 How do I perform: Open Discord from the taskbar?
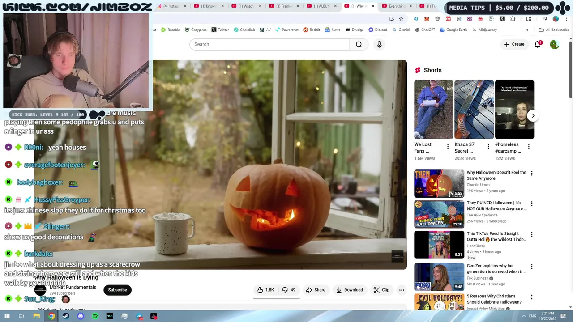(81, 316)
